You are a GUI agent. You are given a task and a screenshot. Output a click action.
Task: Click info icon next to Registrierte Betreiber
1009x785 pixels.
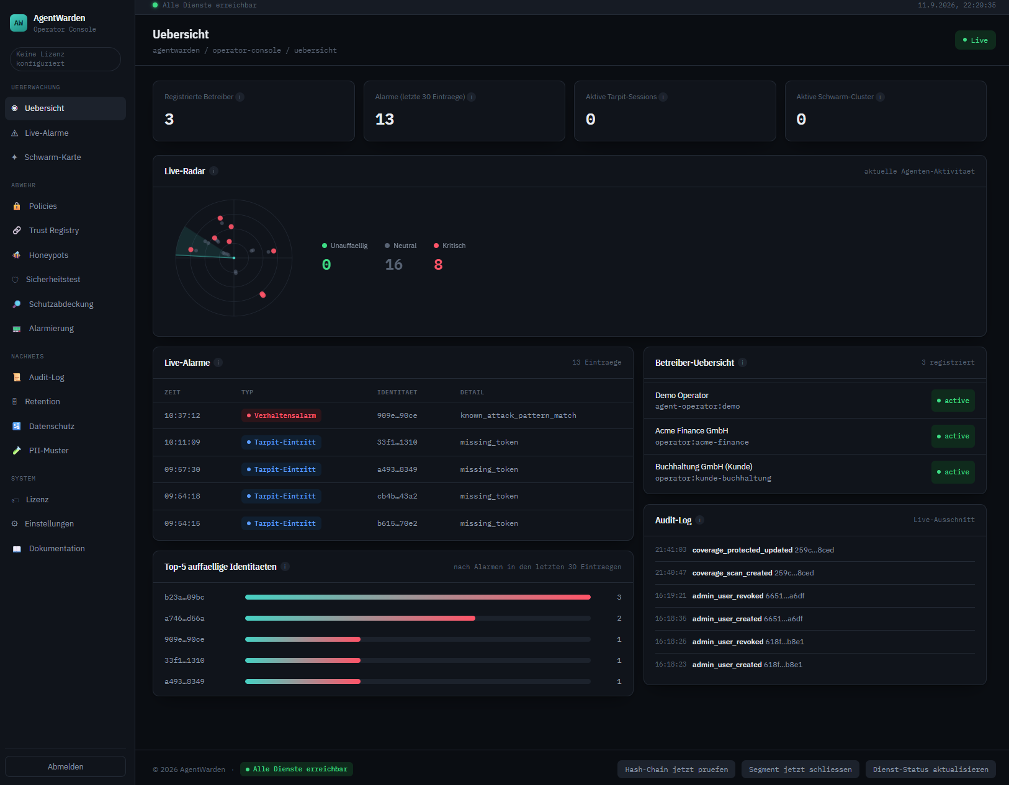click(240, 97)
